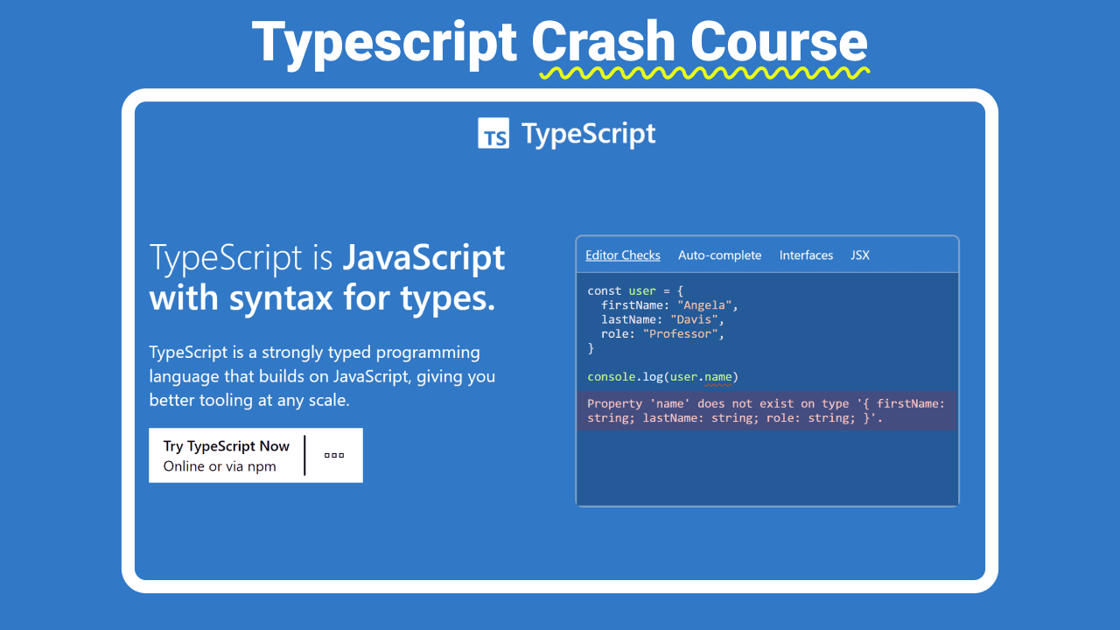Click the blue TS logo icon

pos(493,134)
